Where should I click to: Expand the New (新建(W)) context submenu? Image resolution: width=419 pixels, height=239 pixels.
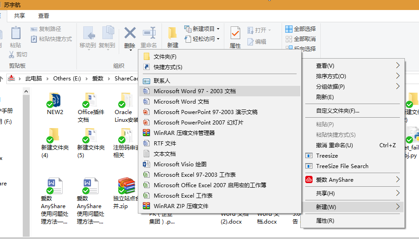[x=353, y=207]
